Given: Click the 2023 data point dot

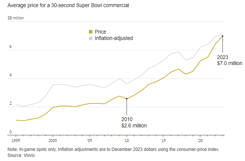Looking at the screenshot, I should (x=223, y=36).
